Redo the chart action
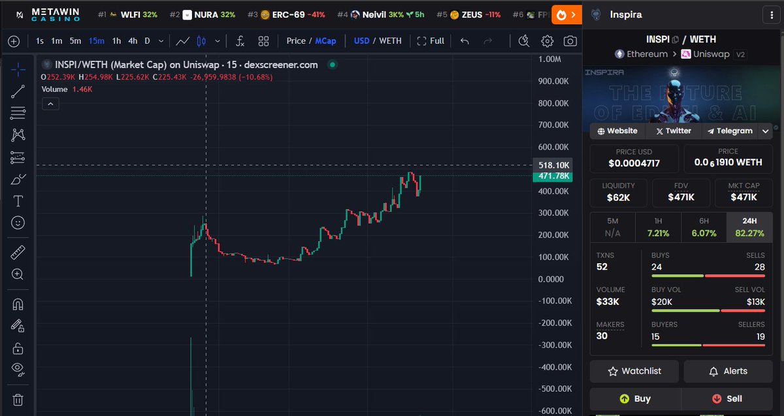This screenshot has height=416, width=784. 487,41
